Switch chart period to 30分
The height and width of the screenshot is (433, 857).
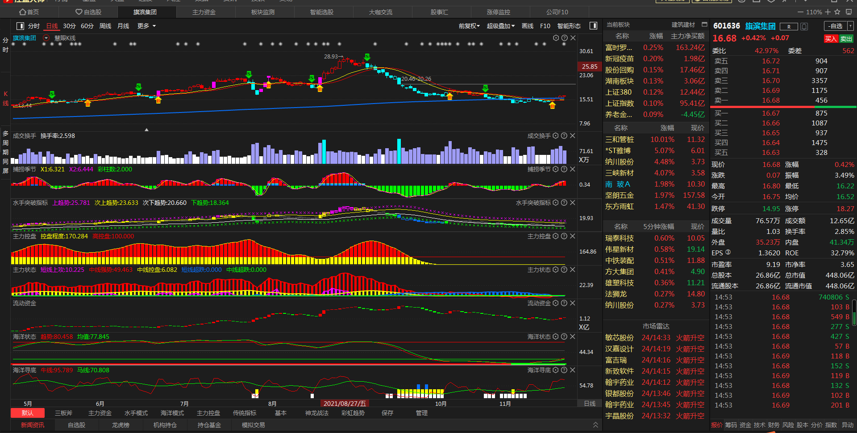click(69, 26)
